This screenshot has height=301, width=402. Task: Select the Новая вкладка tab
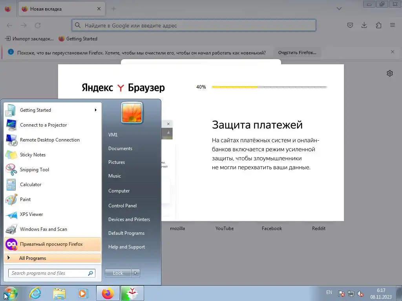(x=62, y=9)
